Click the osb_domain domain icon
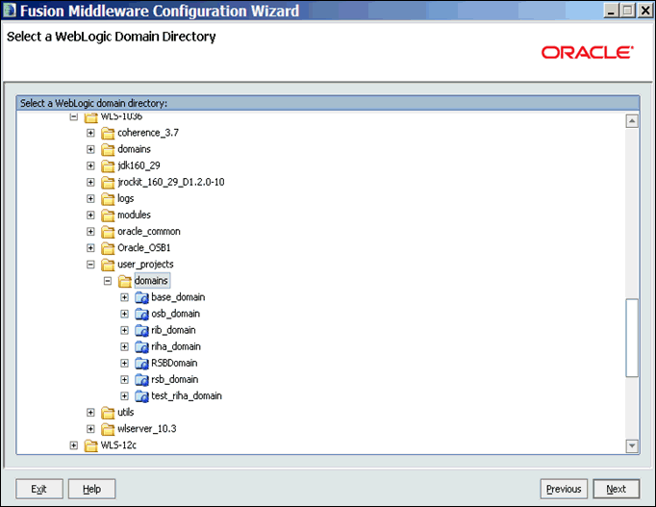The height and width of the screenshot is (507, 656). pyautogui.click(x=141, y=314)
